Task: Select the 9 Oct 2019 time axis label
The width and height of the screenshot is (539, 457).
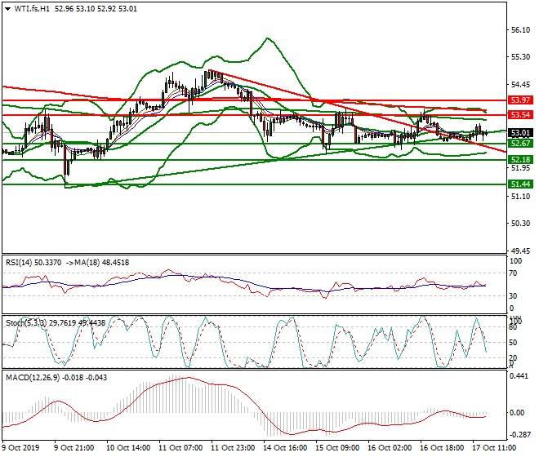Action: tap(20, 448)
